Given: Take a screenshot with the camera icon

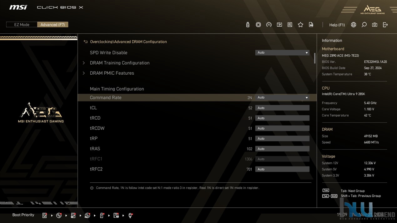Looking at the screenshot, I should click(374, 25).
